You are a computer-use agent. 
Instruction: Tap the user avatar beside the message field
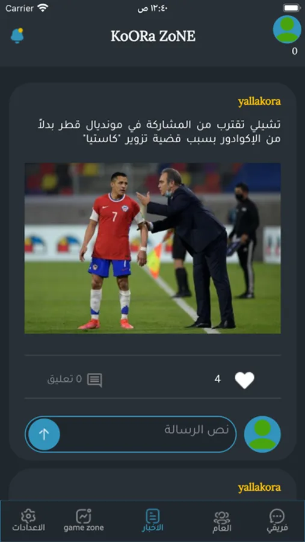[262, 434]
